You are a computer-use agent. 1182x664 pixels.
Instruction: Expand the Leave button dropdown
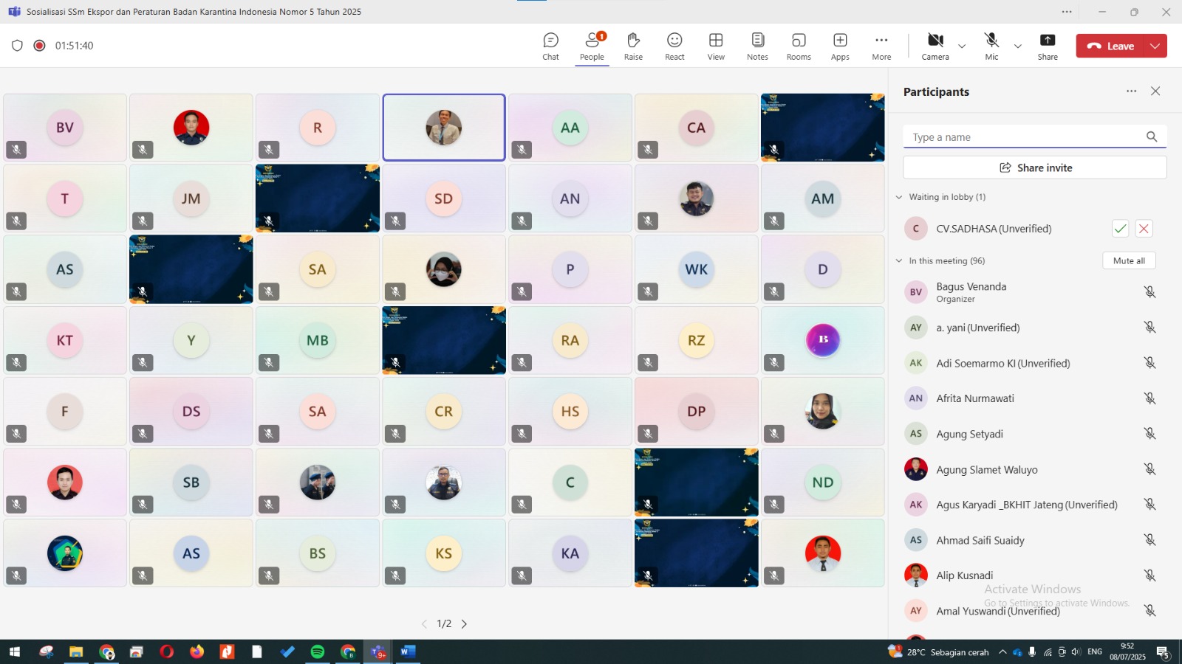point(1155,46)
